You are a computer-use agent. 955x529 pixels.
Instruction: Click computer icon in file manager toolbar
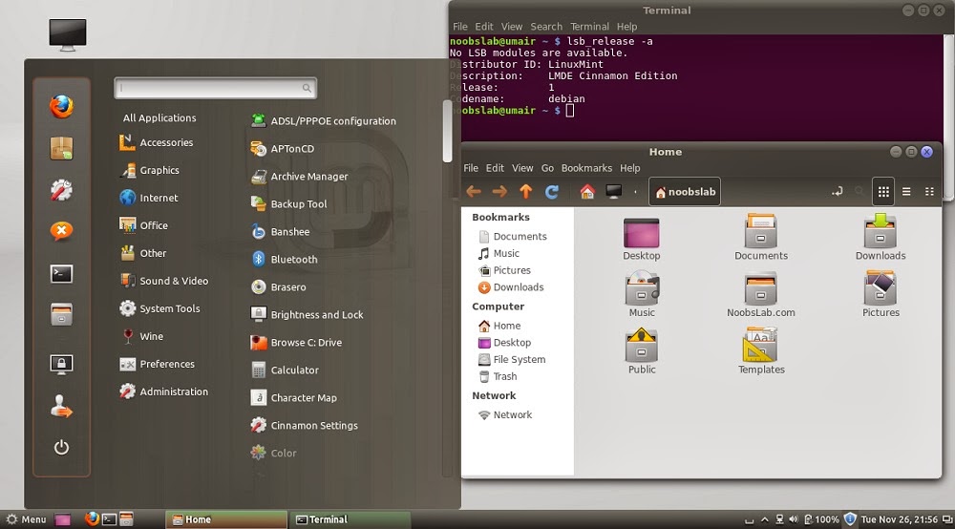point(614,192)
